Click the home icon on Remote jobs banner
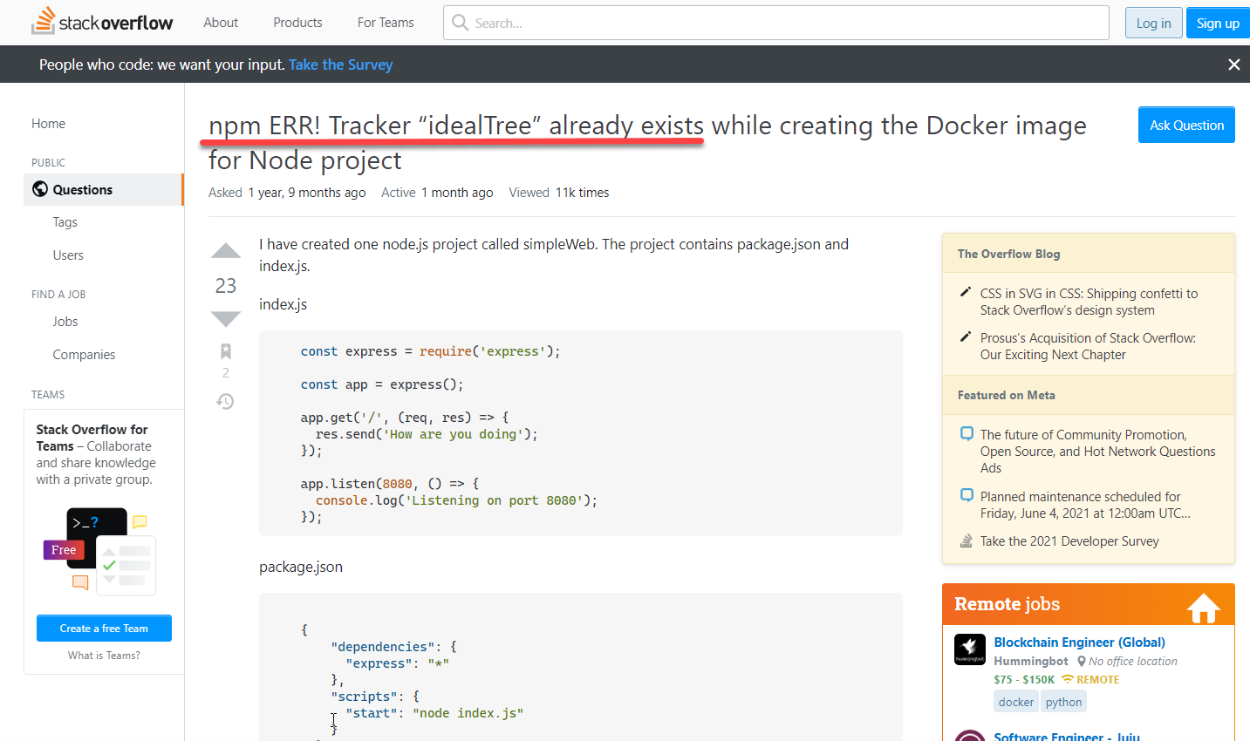The image size is (1250, 741). [1204, 604]
